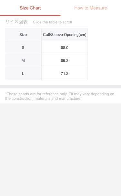
Task: Click the red underline beneath Size Chart
Action: 30,15
